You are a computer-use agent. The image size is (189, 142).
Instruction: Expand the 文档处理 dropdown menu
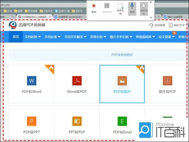[52, 37]
